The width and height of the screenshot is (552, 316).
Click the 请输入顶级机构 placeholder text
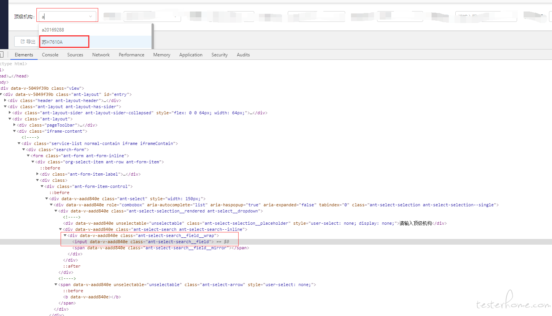click(416, 223)
